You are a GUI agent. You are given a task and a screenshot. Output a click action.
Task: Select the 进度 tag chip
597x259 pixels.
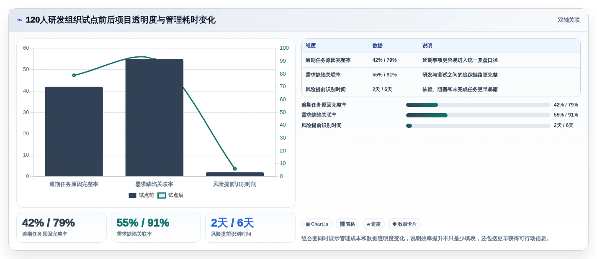(373, 224)
